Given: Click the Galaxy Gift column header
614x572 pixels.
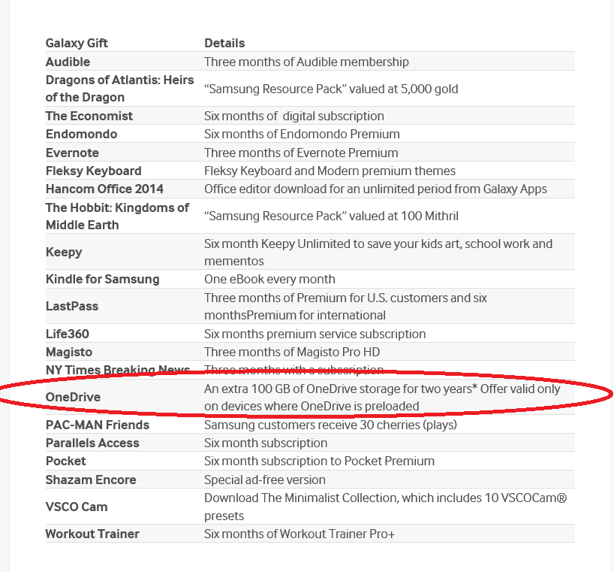Looking at the screenshot, I should (x=77, y=43).
